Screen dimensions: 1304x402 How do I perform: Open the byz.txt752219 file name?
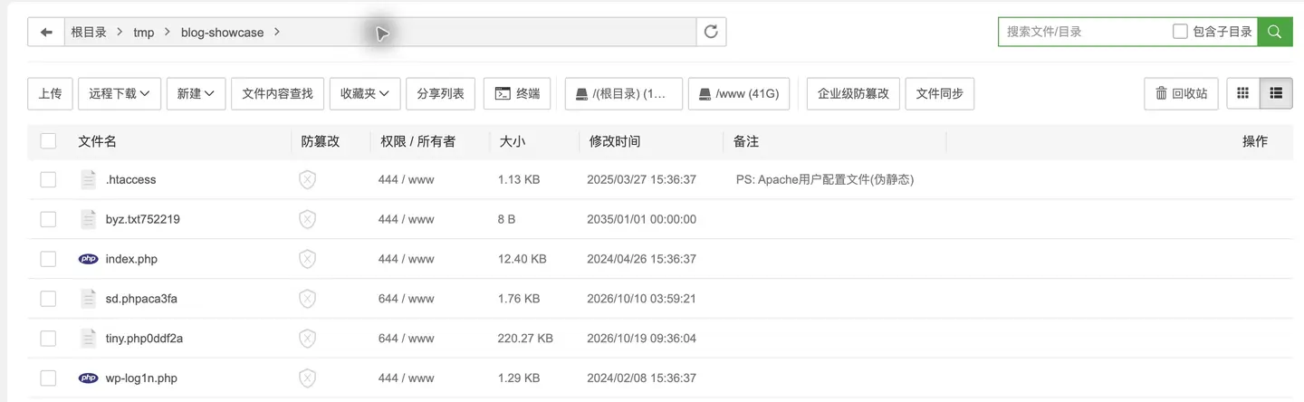[x=142, y=219]
